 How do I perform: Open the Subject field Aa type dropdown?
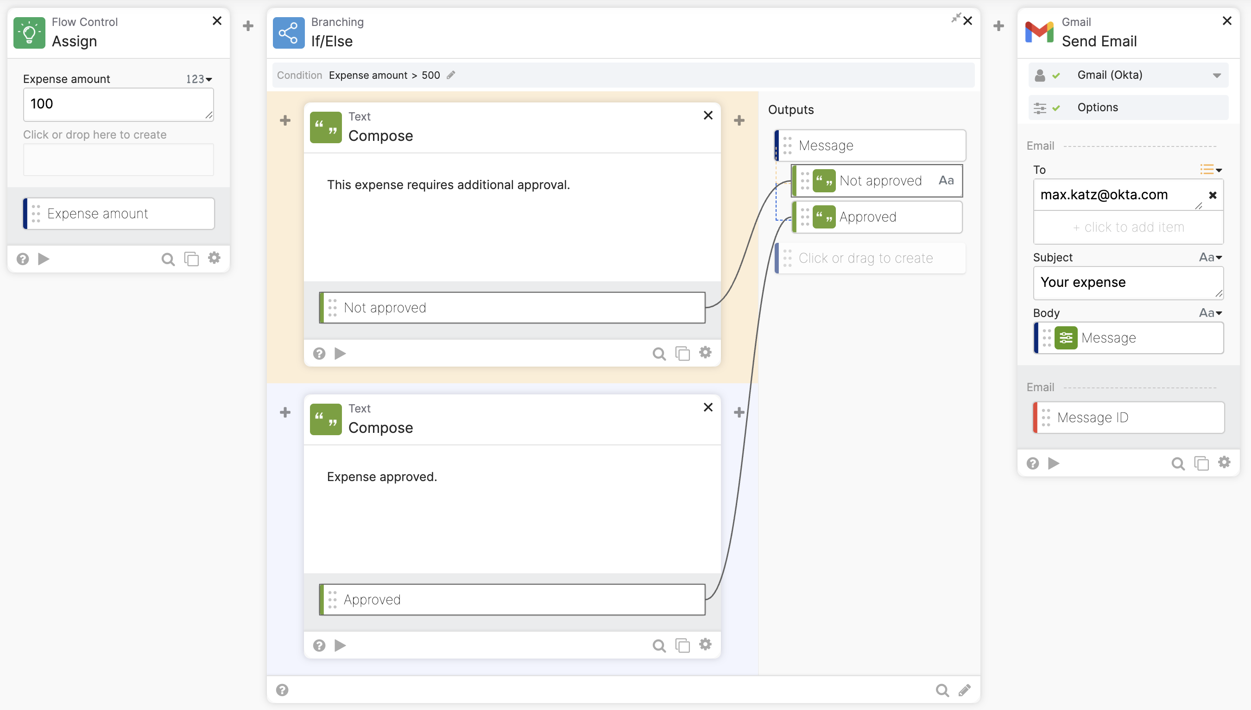pyautogui.click(x=1210, y=258)
